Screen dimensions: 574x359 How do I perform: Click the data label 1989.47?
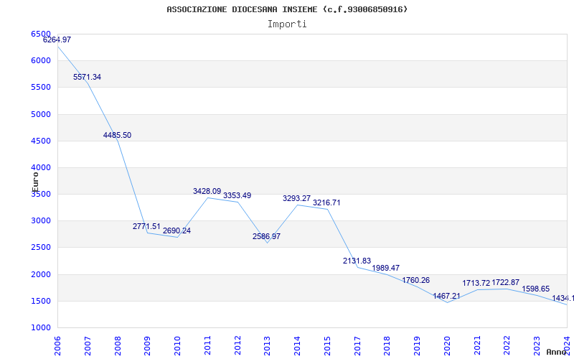point(386,268)
